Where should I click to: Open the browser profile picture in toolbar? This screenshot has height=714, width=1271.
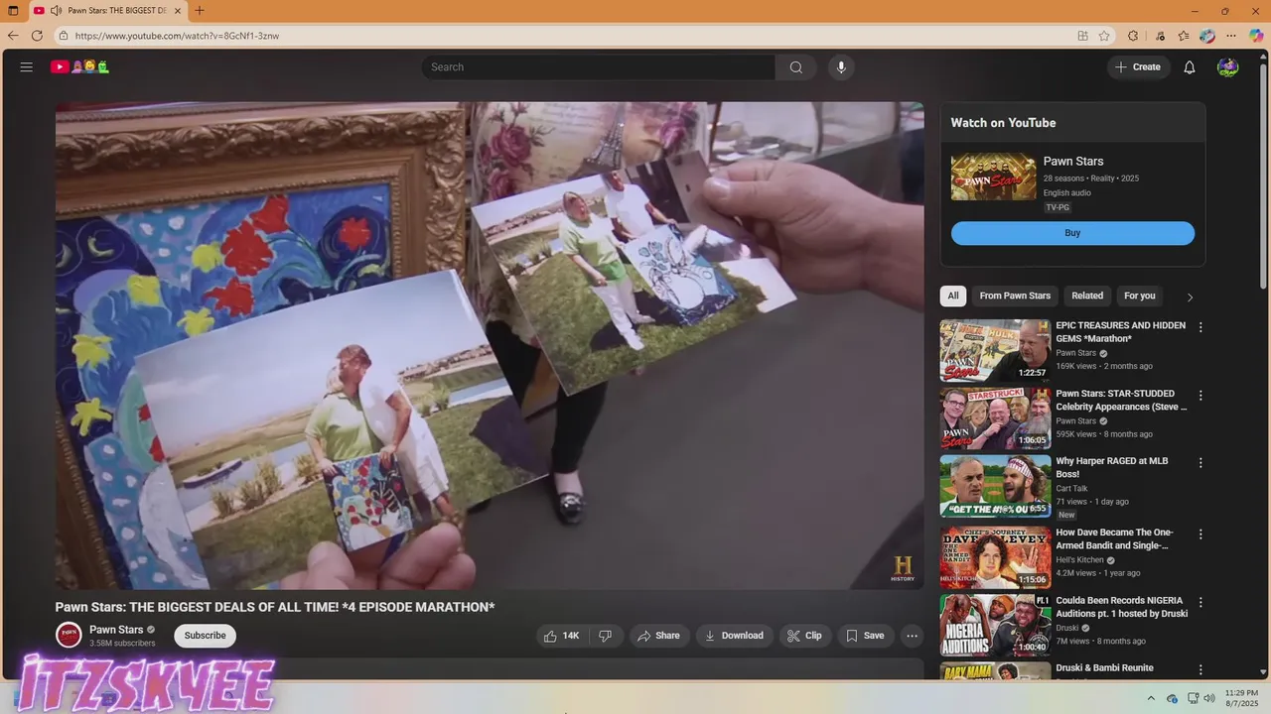click(x=1207, y=36)
